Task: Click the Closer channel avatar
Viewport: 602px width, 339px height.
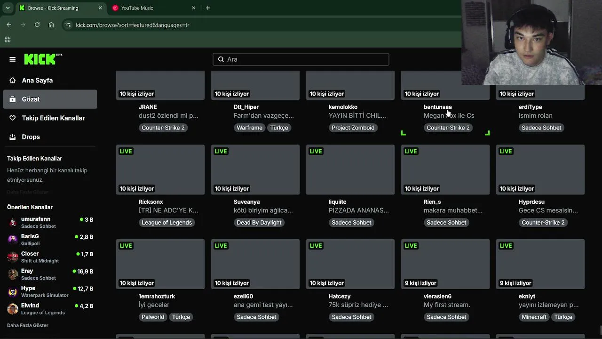Action: point(13,257)
